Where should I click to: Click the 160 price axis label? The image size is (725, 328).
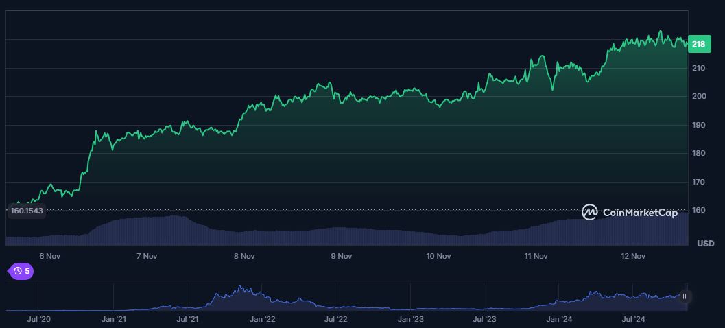click(698, 210)
